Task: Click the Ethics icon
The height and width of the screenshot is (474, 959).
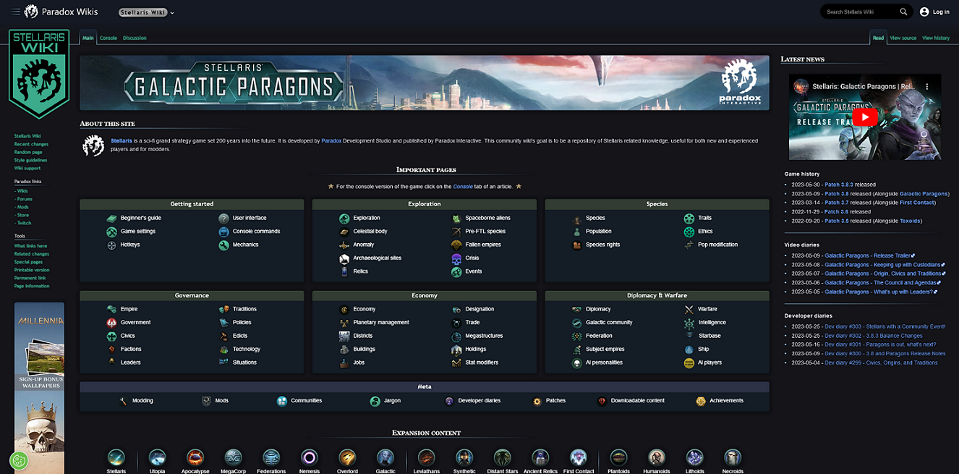Action: click(689, 232)
